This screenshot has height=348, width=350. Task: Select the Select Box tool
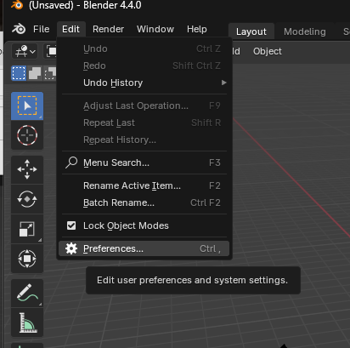pyautogui.click(x=27, y=106)
